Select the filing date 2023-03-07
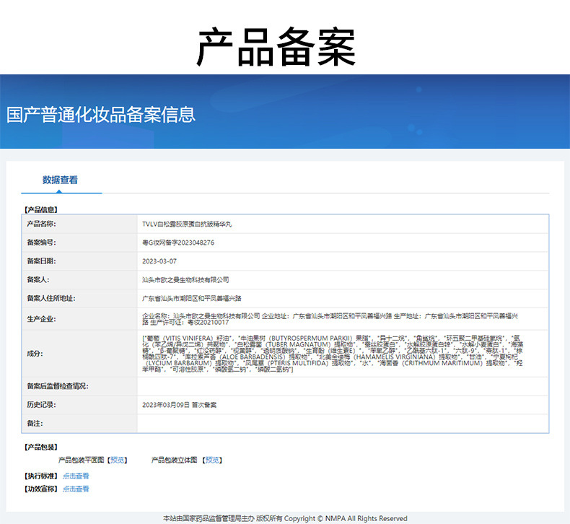This screenshot has height=524, width=570. pos(159,261)
